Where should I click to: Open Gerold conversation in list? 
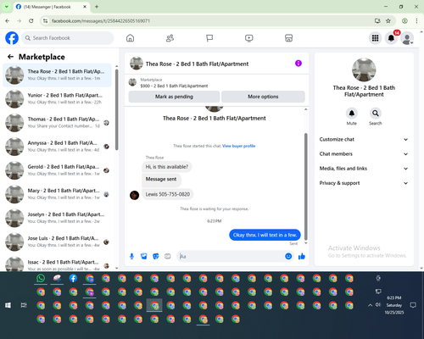58,170
